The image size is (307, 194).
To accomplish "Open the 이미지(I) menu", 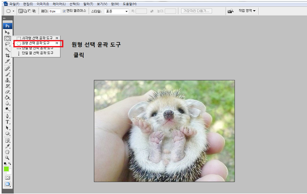I will [x=43, y=4].
